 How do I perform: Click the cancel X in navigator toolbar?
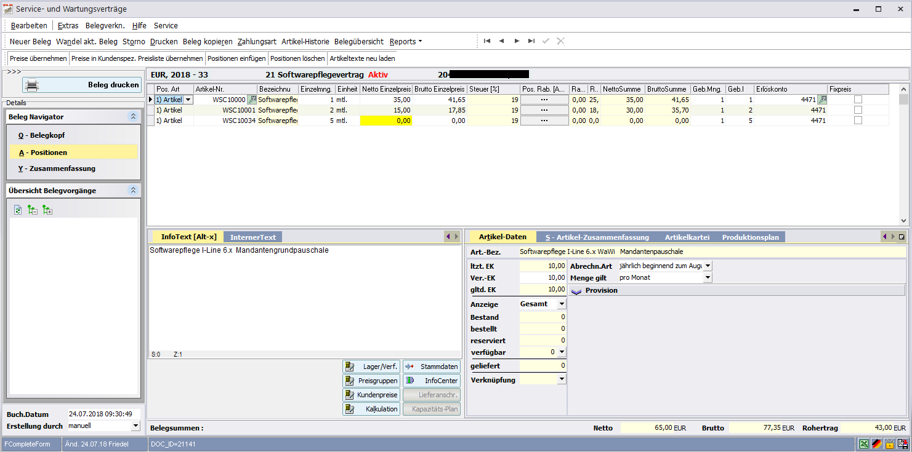pyautogui.click(x=560, y=41)
